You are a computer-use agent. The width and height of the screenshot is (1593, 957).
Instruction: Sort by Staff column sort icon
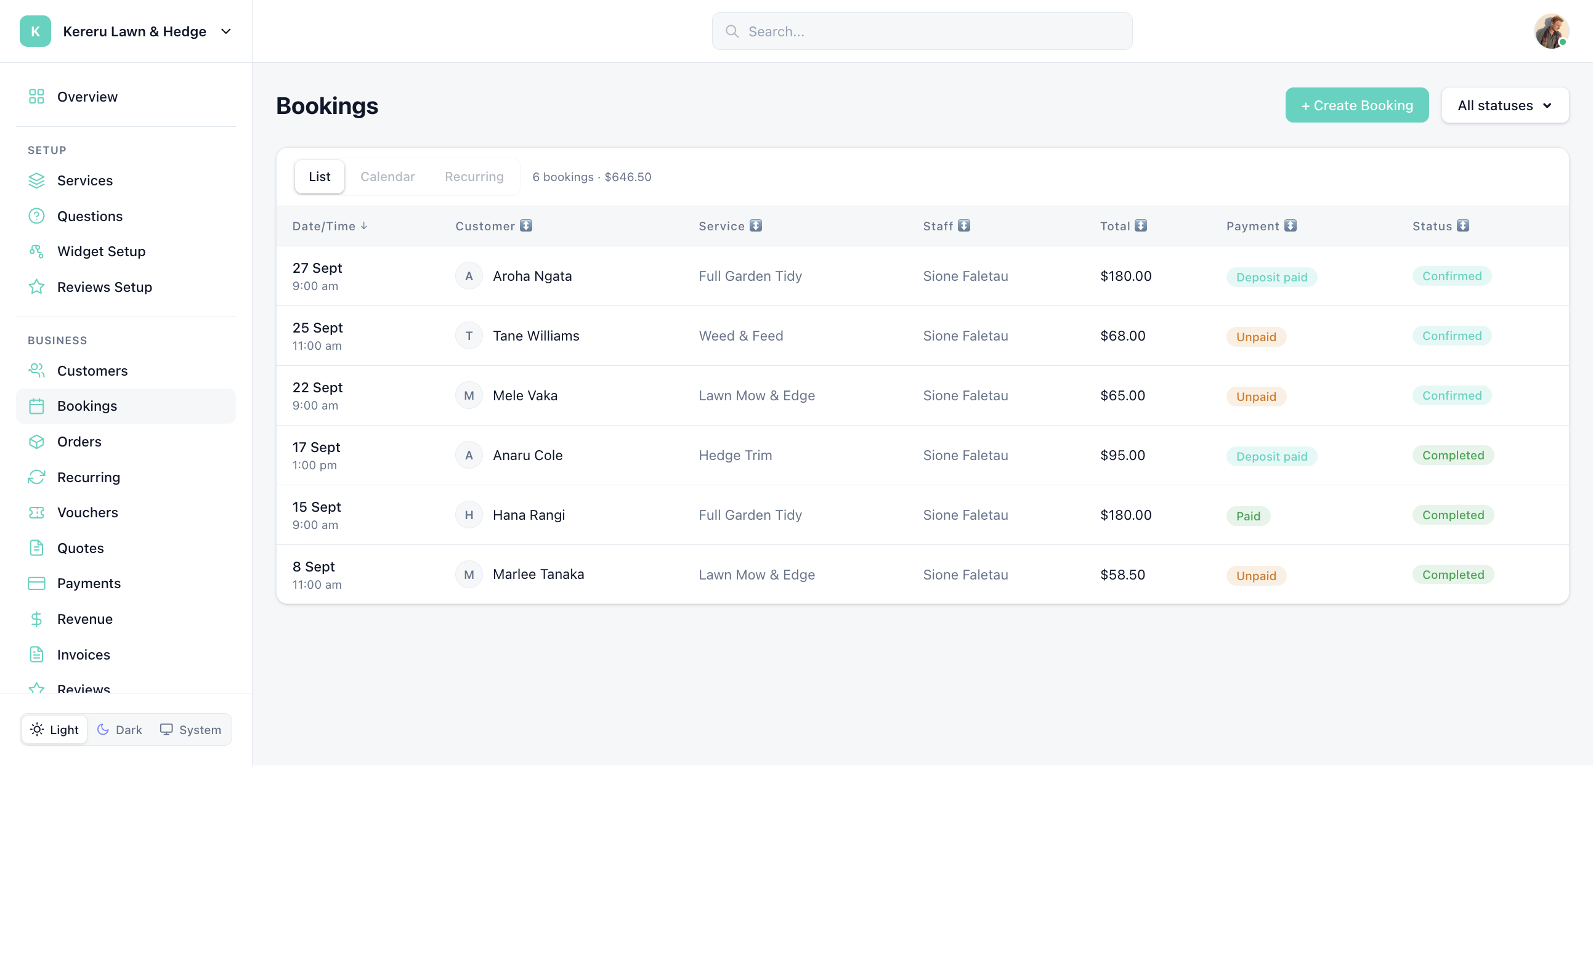click(x=964, y=226)
